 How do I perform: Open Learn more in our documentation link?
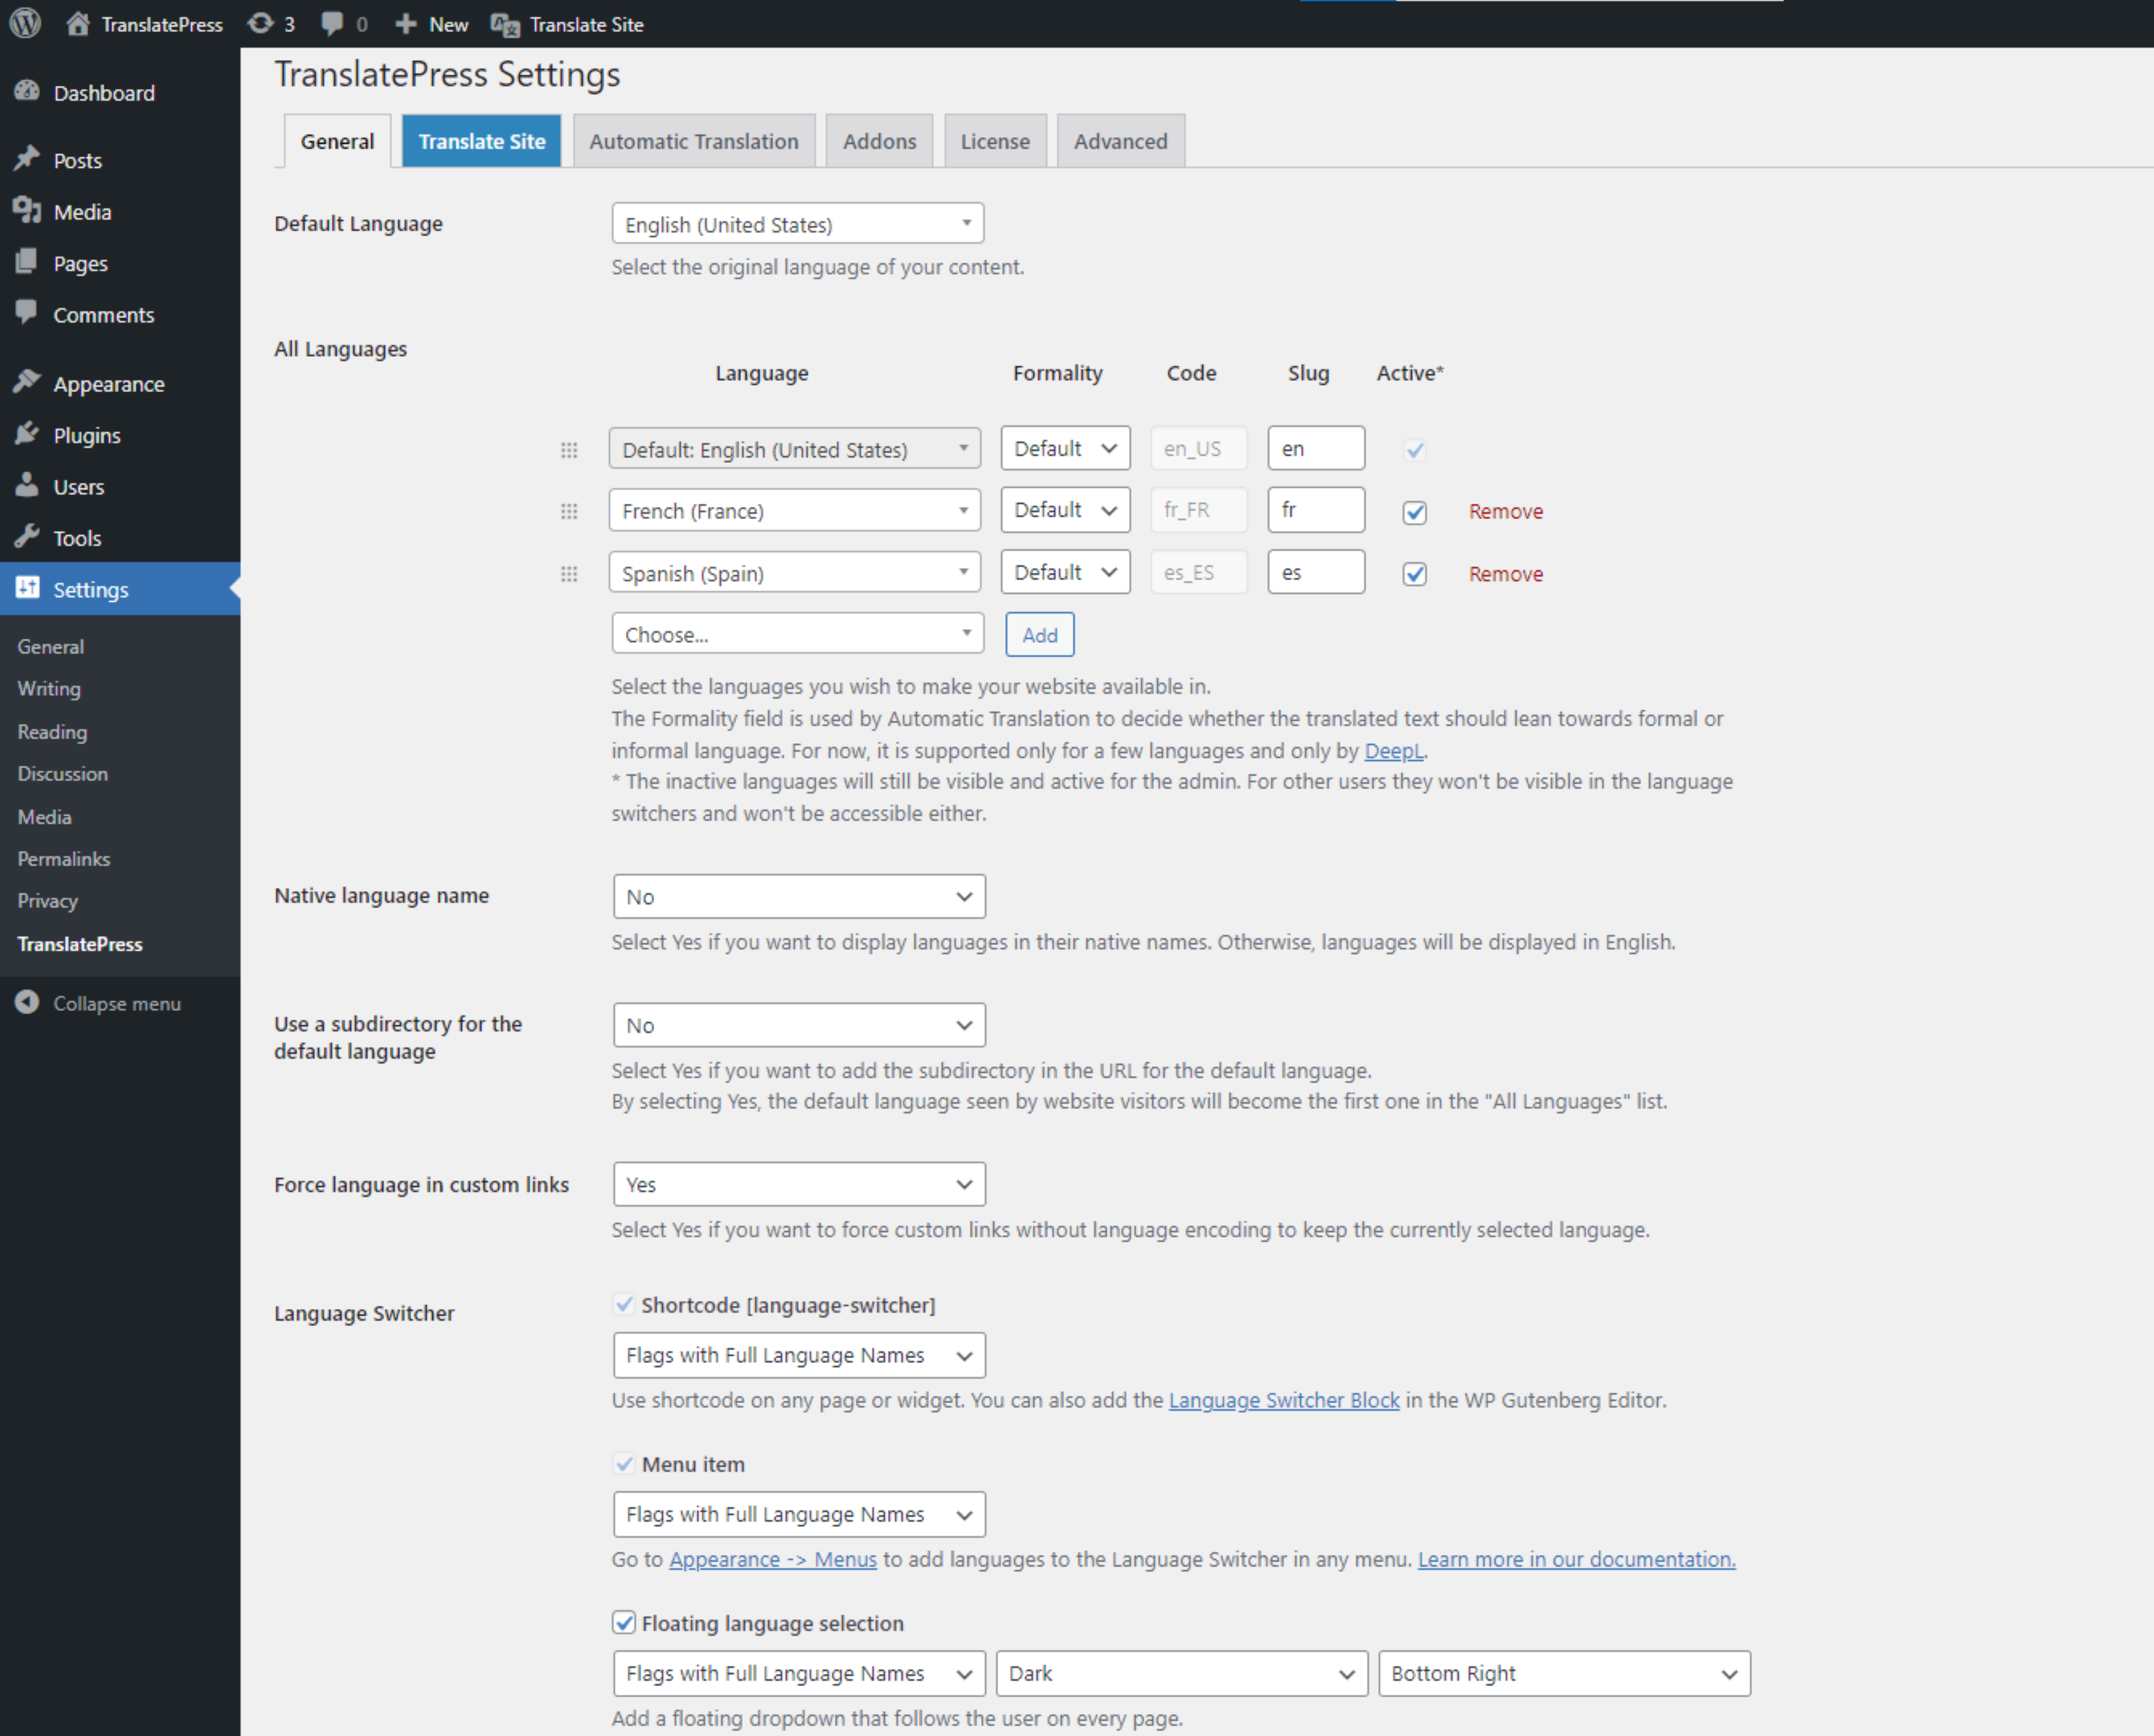tap(1576, 1559)
